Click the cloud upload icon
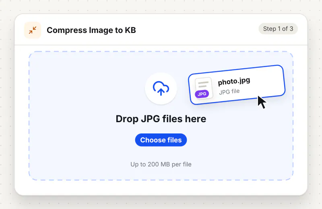Screen dimensions: 322x209 coord(161,88)
